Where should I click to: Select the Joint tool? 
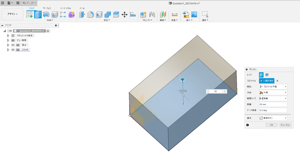coord(152,14)
